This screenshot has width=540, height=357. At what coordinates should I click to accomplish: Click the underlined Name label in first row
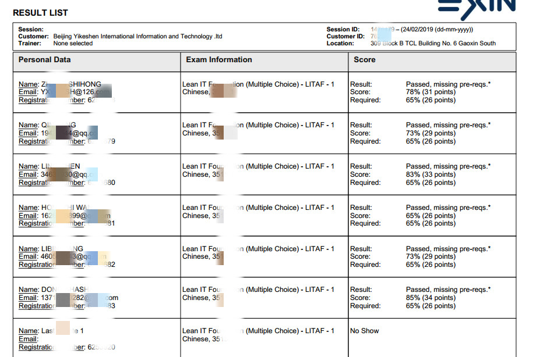tap(29, 84)
